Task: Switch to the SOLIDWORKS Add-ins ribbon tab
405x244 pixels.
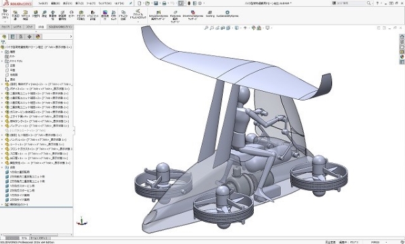Action: pos(61,27)
